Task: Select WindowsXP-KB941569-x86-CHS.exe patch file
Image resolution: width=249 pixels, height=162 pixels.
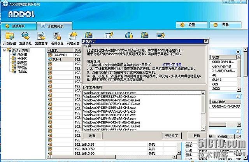Action: point(142,108)
